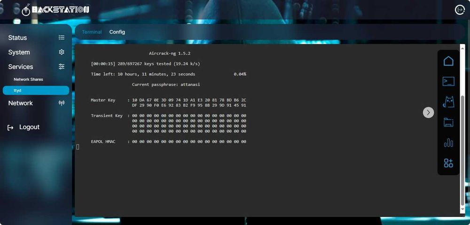Switch to the Terminal tab

coord(92,32)
